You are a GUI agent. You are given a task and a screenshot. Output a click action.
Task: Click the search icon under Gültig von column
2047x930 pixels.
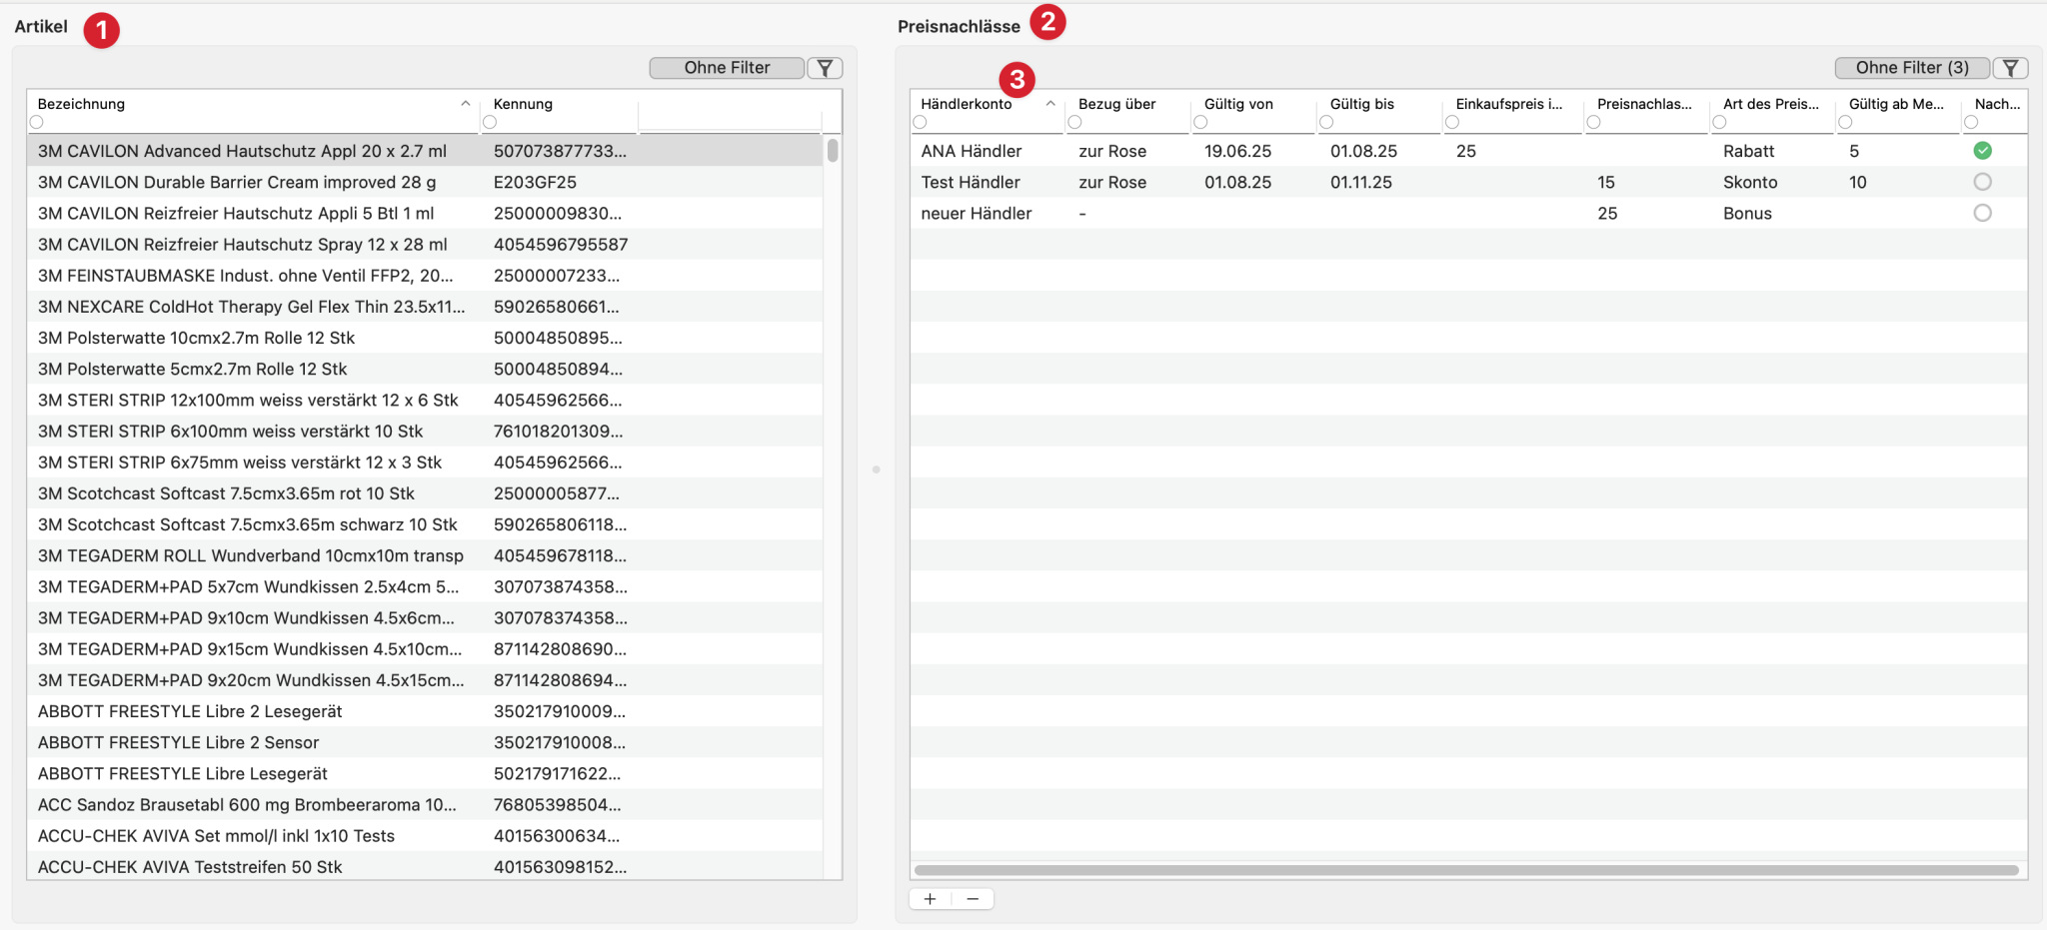(1200, 122)
